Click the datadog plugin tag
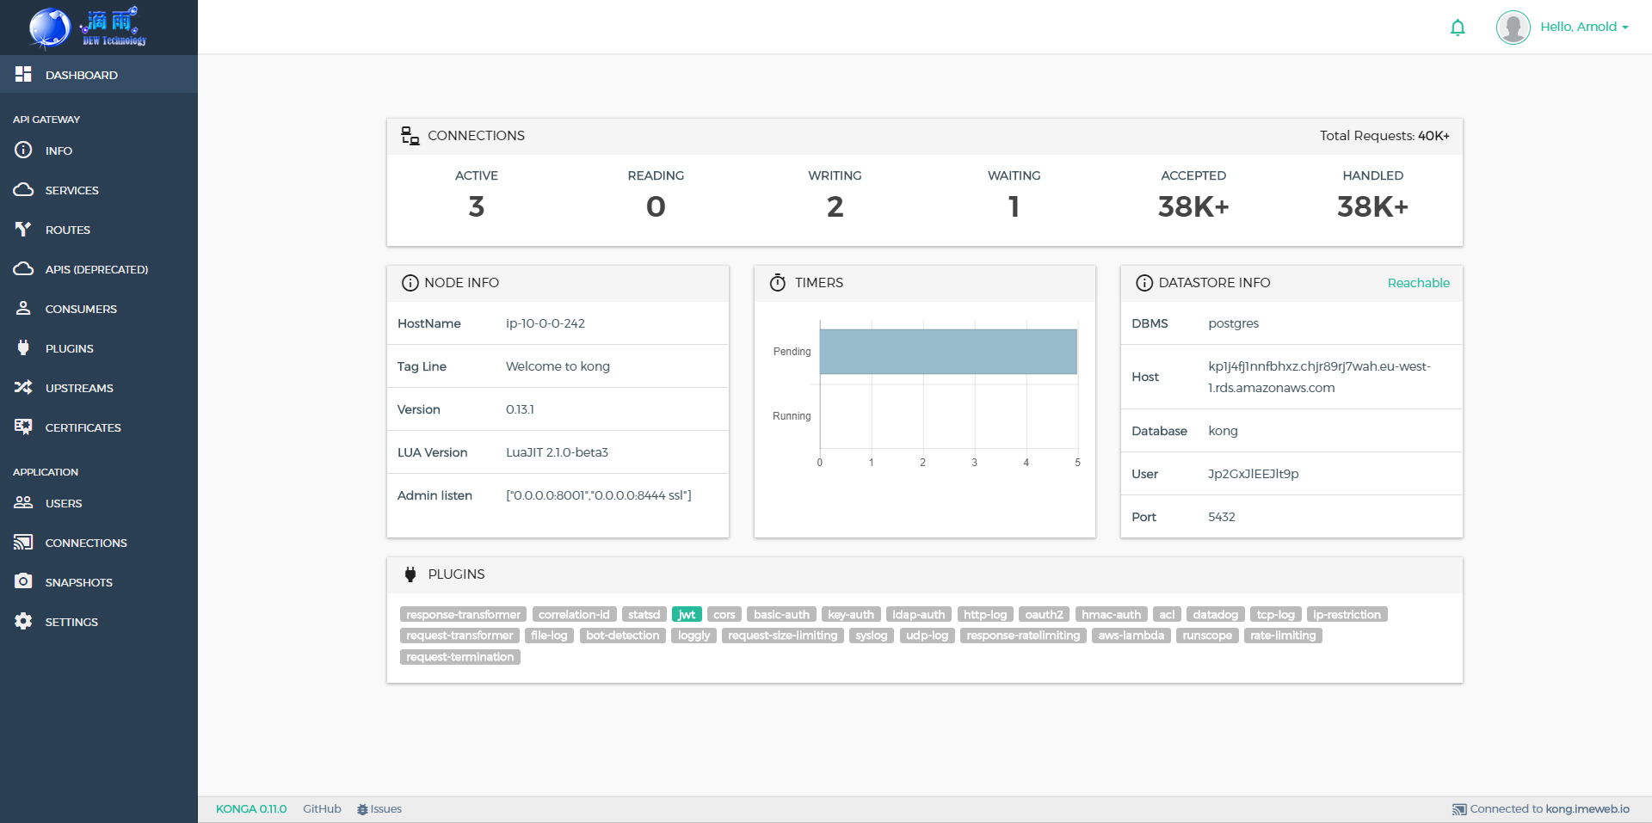Screen dimensions: 1652x823 click(1215, 614)
